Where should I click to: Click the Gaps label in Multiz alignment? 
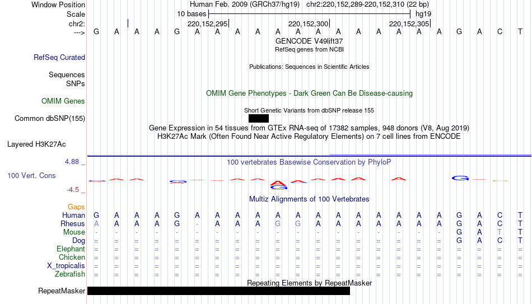(76, 207)
